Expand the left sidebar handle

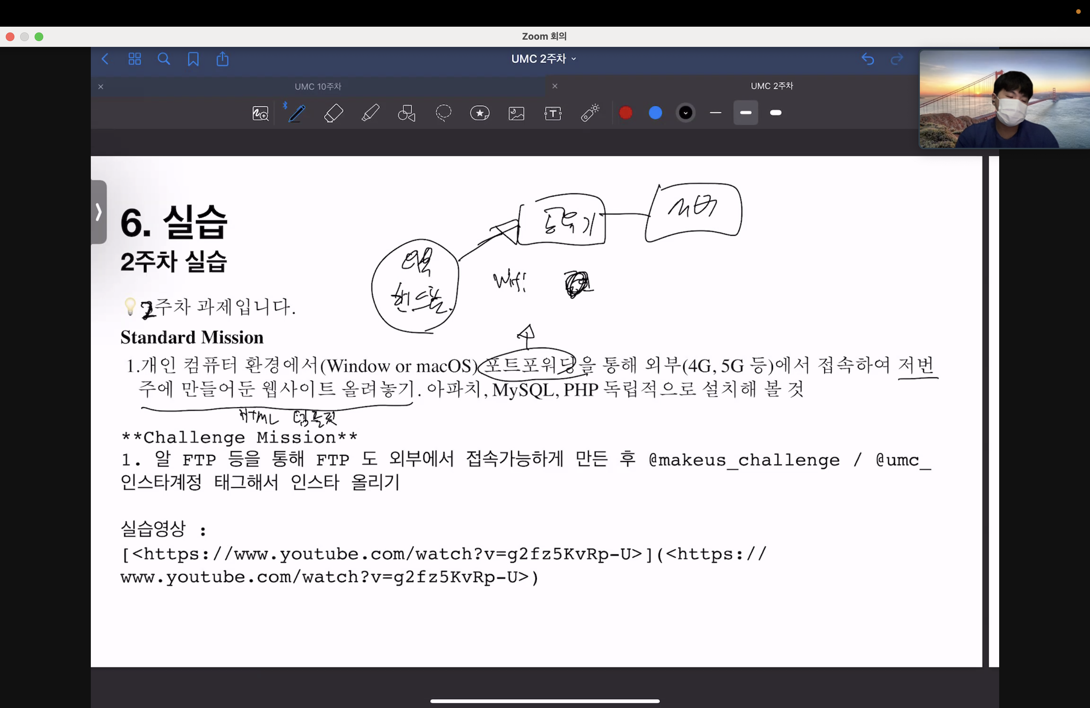coord(98,212)
